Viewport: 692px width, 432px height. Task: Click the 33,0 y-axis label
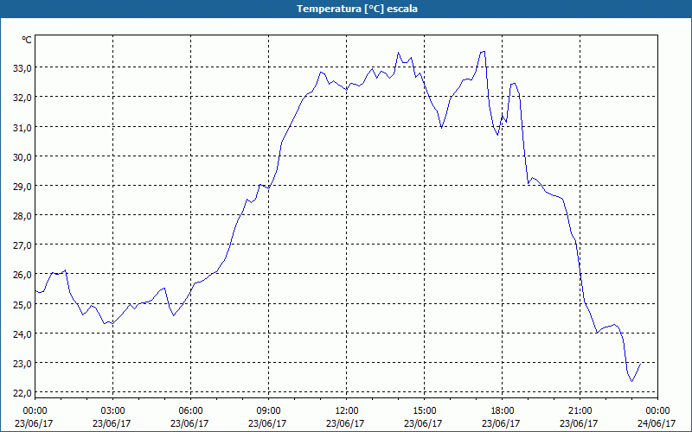[x=21, y=68]
